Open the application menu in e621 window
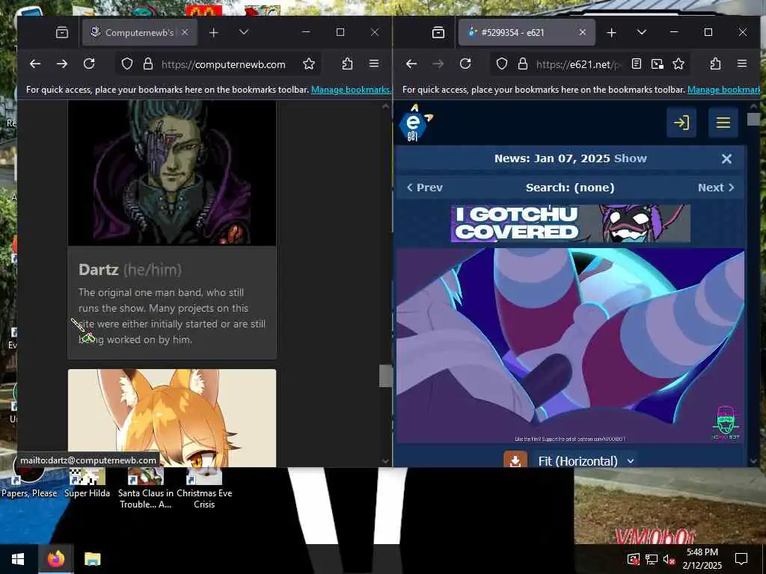 point(742,64)
